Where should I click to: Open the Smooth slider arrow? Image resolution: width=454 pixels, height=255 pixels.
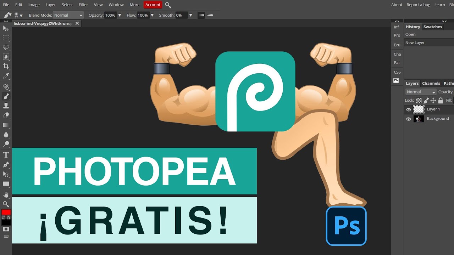[x=190, y=15]
